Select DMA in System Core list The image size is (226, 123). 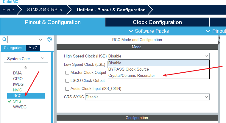(x=18, y=73)
